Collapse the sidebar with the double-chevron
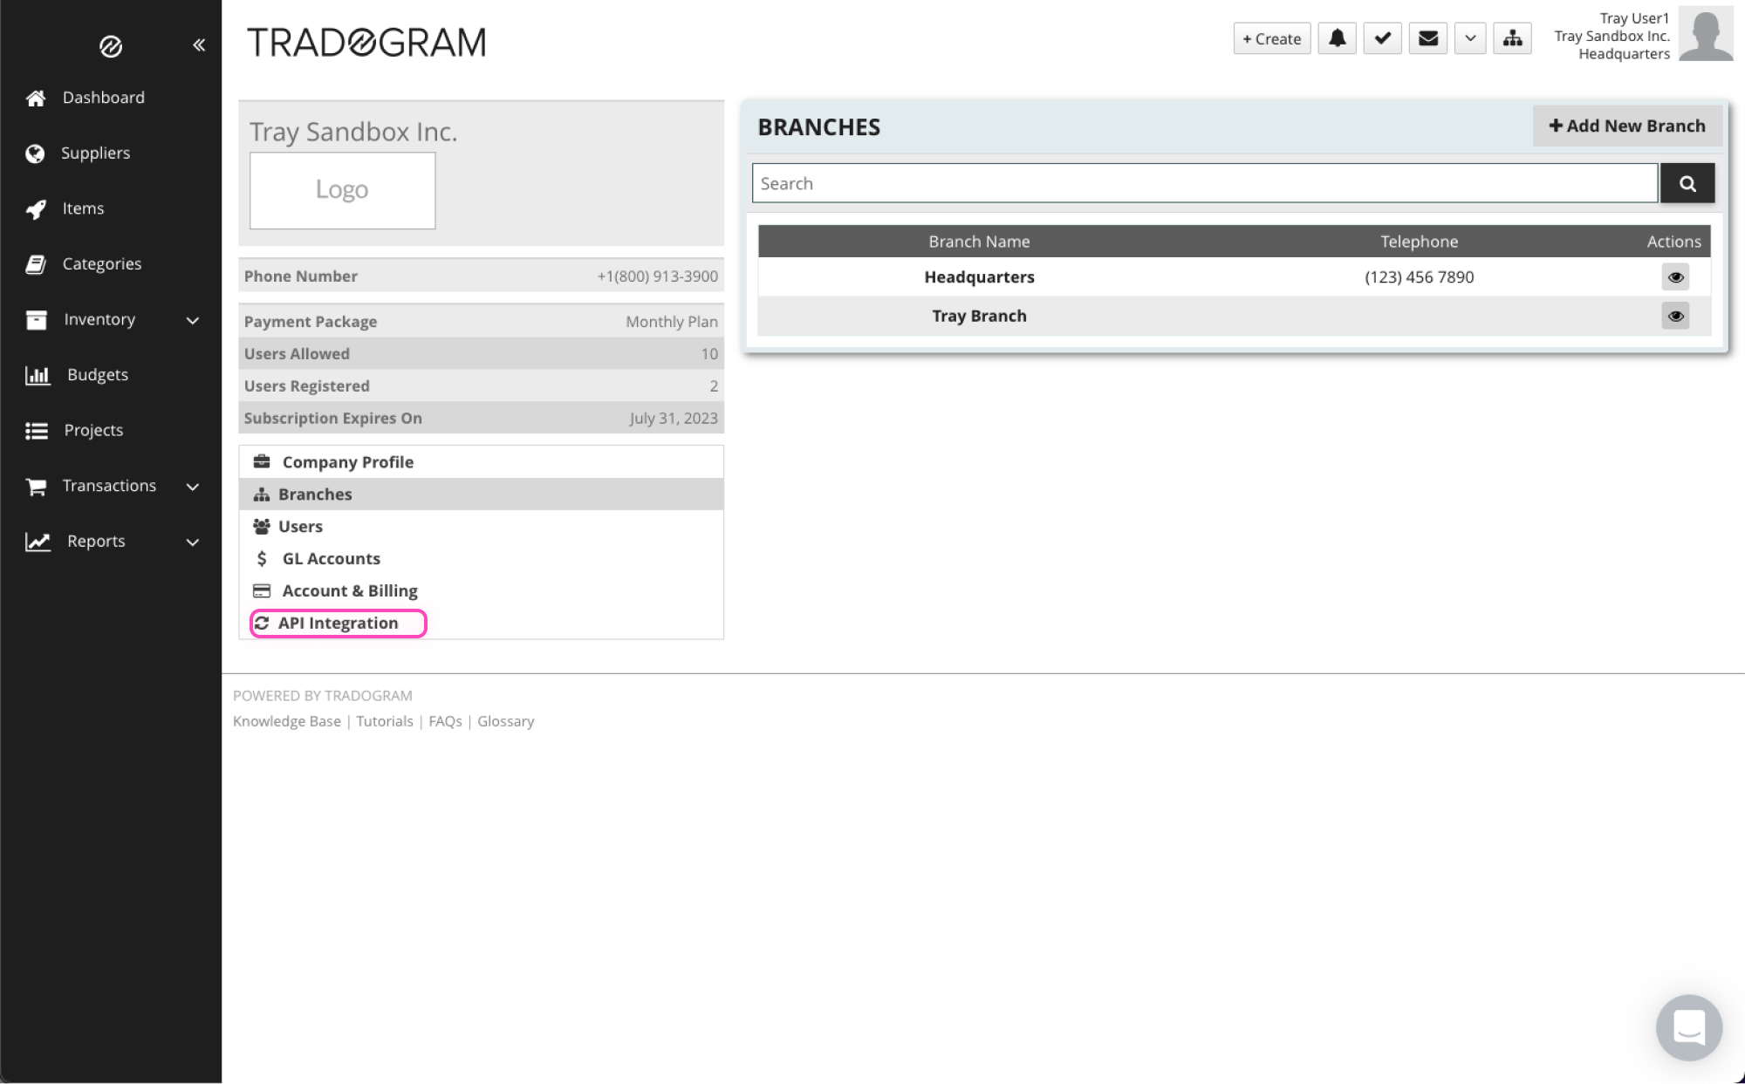 (x=198, y=44)
